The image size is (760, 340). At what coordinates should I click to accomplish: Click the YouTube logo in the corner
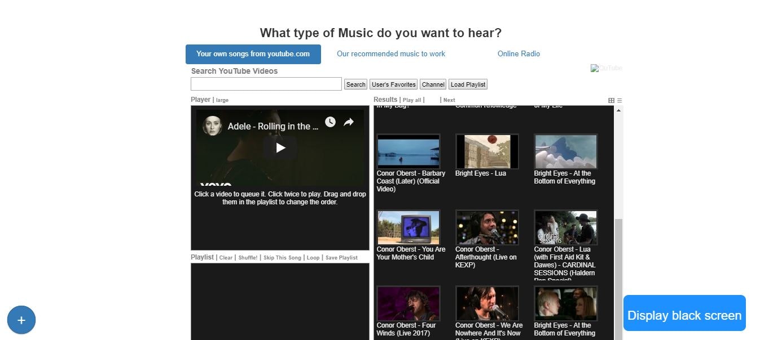[x=606, y=68]
